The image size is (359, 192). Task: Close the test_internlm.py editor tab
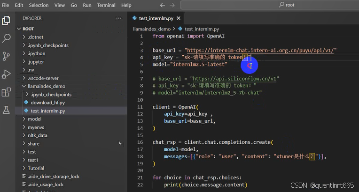179,18
